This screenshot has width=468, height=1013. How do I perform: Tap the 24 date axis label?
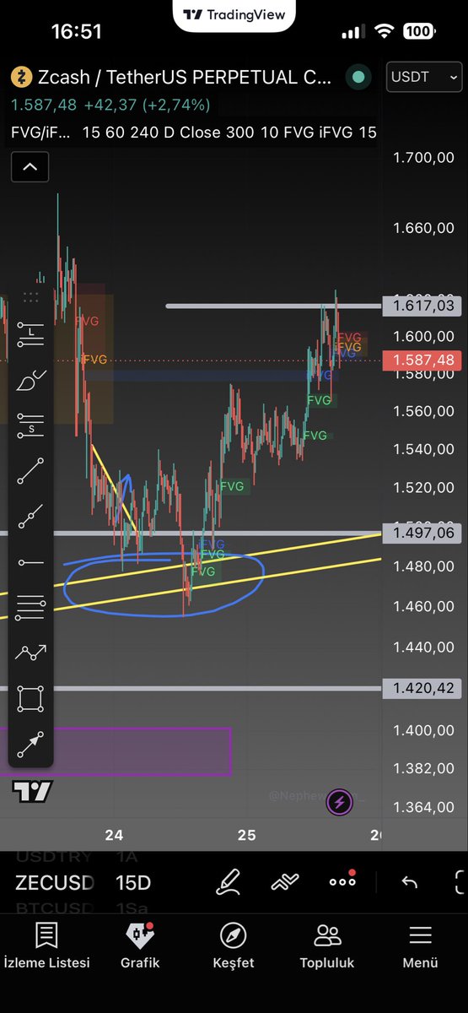tap(114, 836)
